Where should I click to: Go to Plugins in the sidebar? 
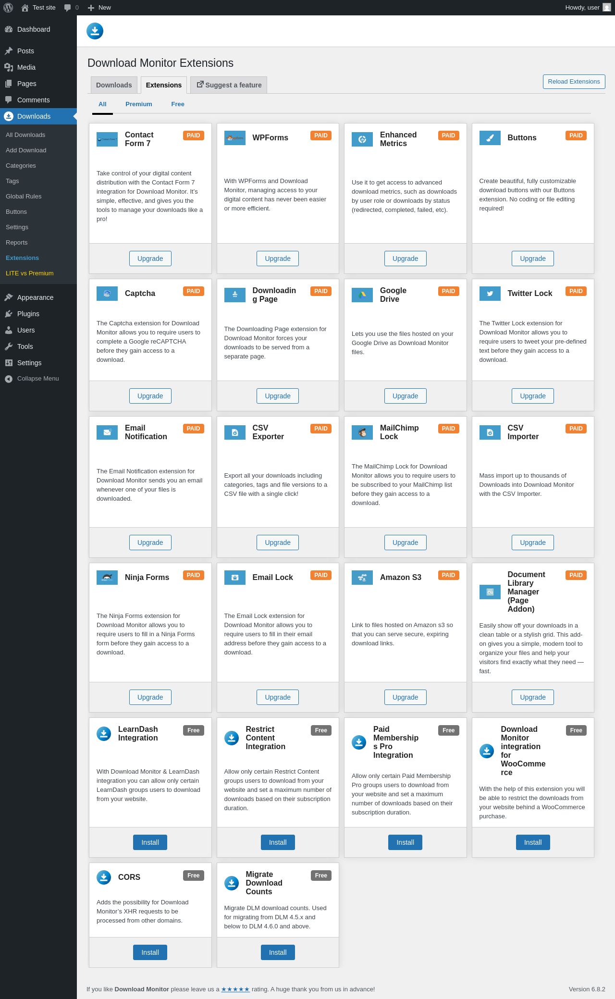pos(38,314)
